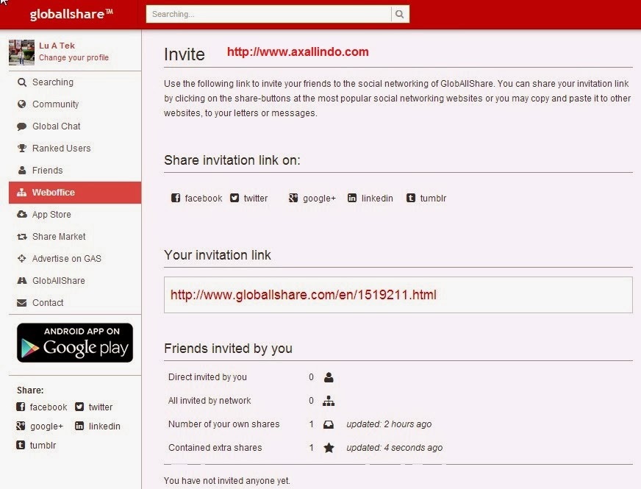641x489 pixels.
Task: Click the crosshair icon beside Advertise on GAS
Action: pos(21,258)
